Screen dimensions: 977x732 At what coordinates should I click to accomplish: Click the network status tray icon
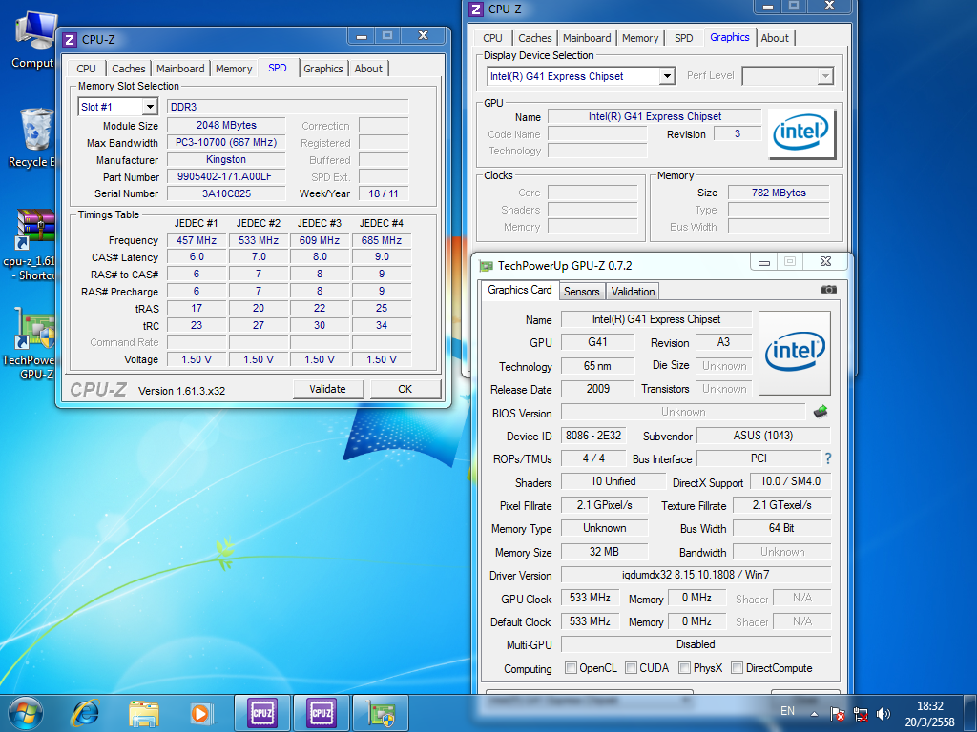[861, 714]
